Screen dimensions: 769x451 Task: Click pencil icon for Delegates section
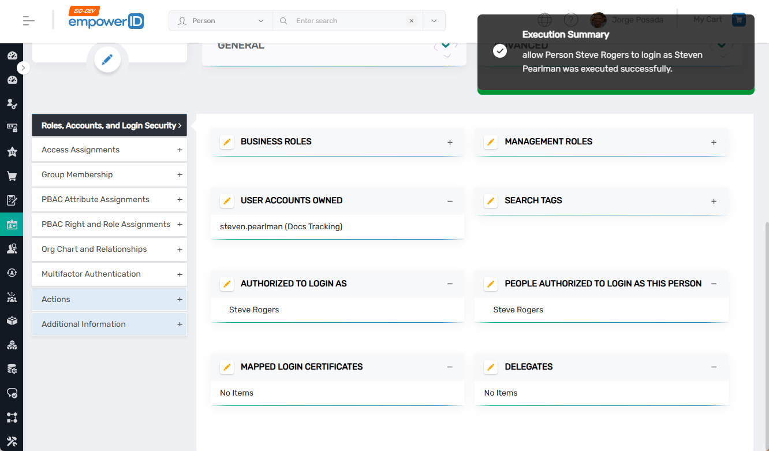[491, 367]
